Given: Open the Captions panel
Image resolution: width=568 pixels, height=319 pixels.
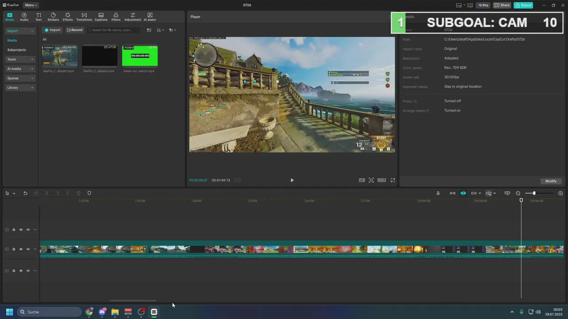Looking at the screenshot, I should coord(101,17).
